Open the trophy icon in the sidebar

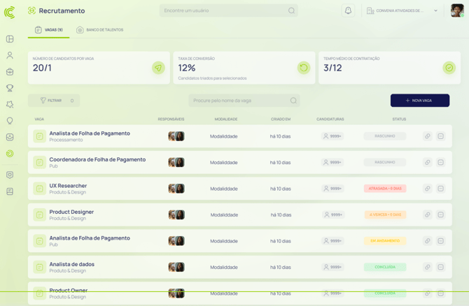(10, 88)
